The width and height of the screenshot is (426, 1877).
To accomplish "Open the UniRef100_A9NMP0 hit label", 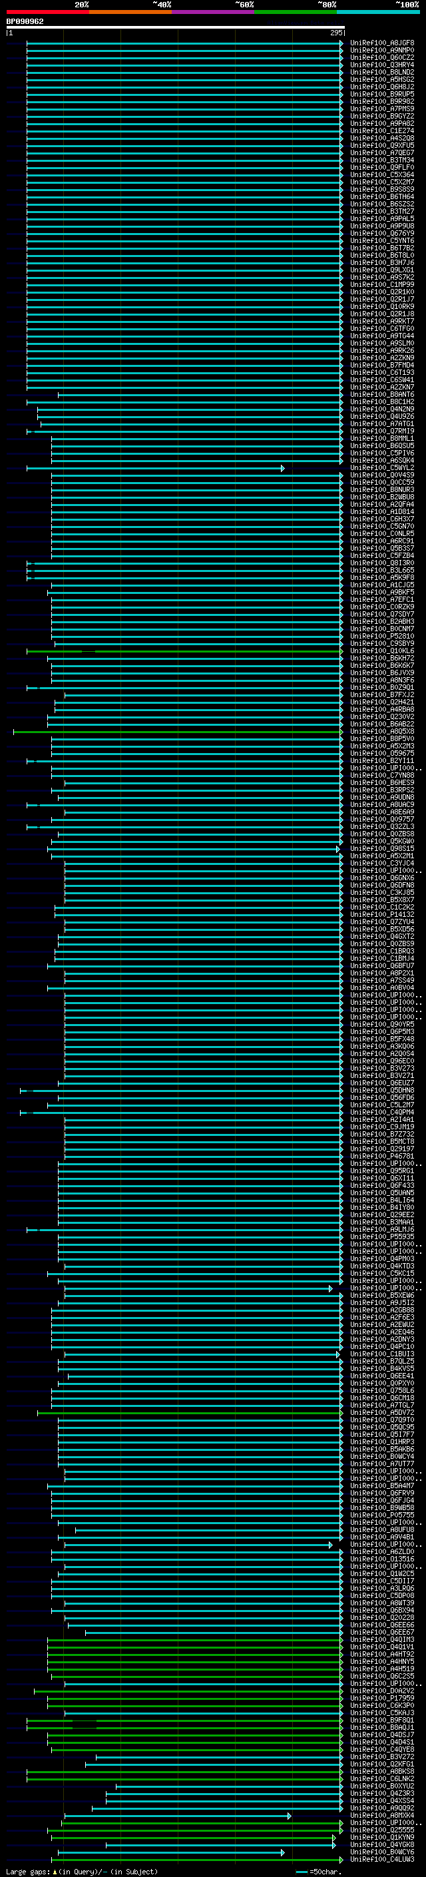I will tap(381, 51).
